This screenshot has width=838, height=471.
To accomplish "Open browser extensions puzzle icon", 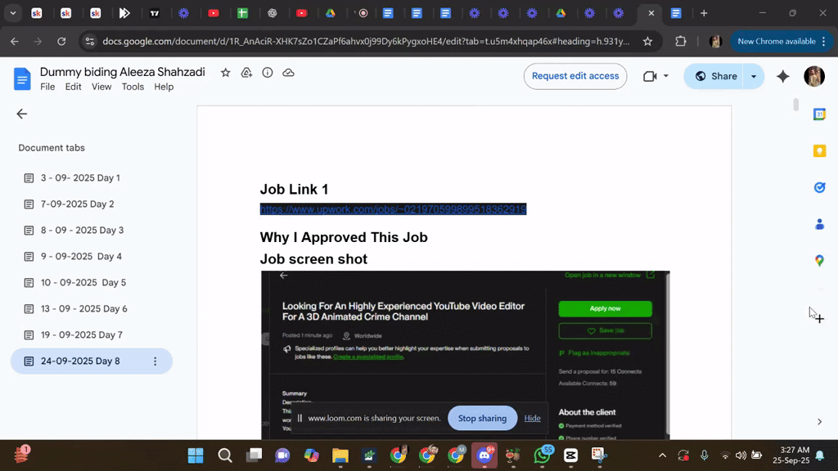I will pos(680,41).
